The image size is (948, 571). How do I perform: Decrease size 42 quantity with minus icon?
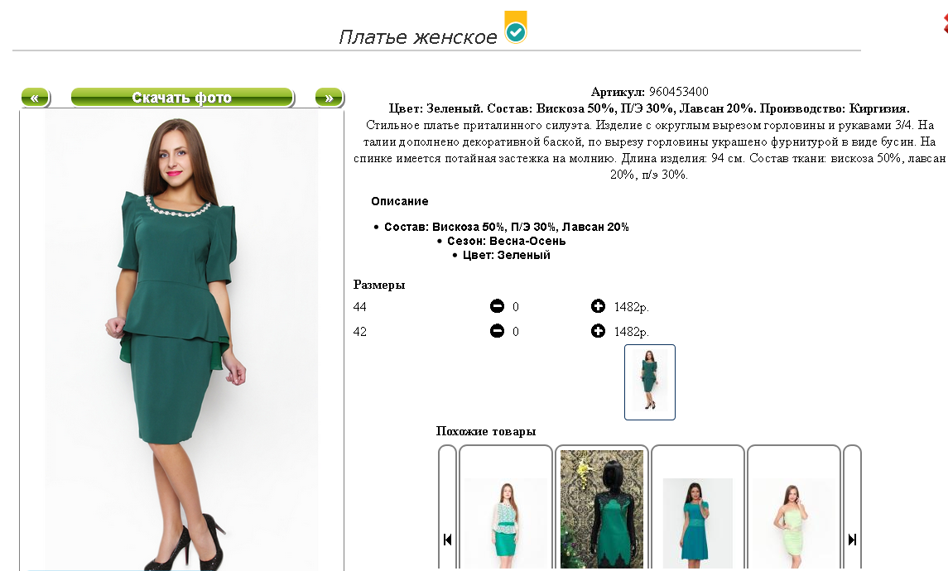[497, 331]
